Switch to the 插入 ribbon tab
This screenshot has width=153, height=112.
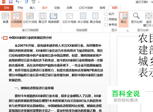tap(32, 8)
